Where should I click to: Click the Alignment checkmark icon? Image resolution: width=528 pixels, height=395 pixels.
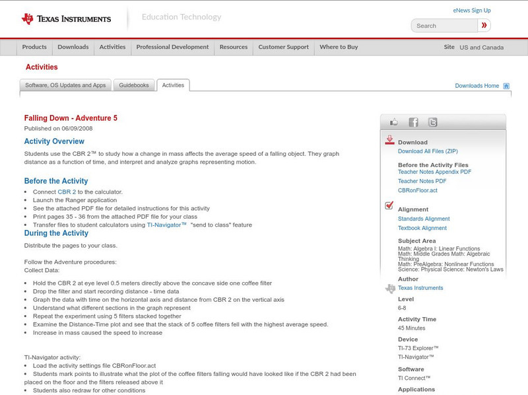[x=389, y=205]
